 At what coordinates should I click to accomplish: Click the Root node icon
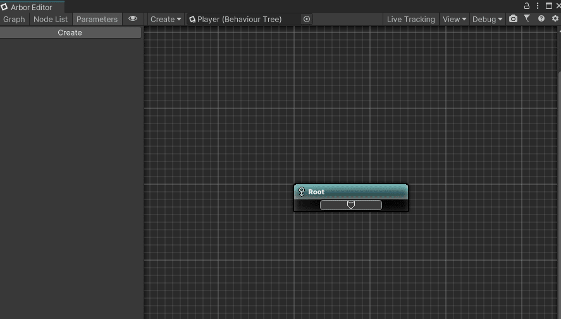pyautogui.click(x=302, y=192)
